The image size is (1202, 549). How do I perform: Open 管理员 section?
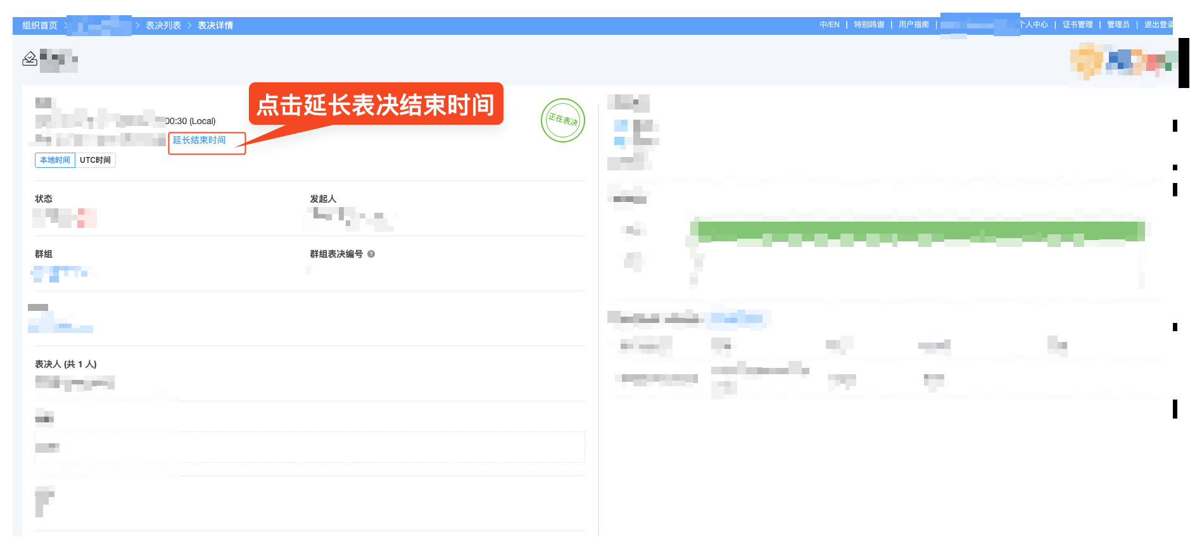click(x=1118, y=25)
